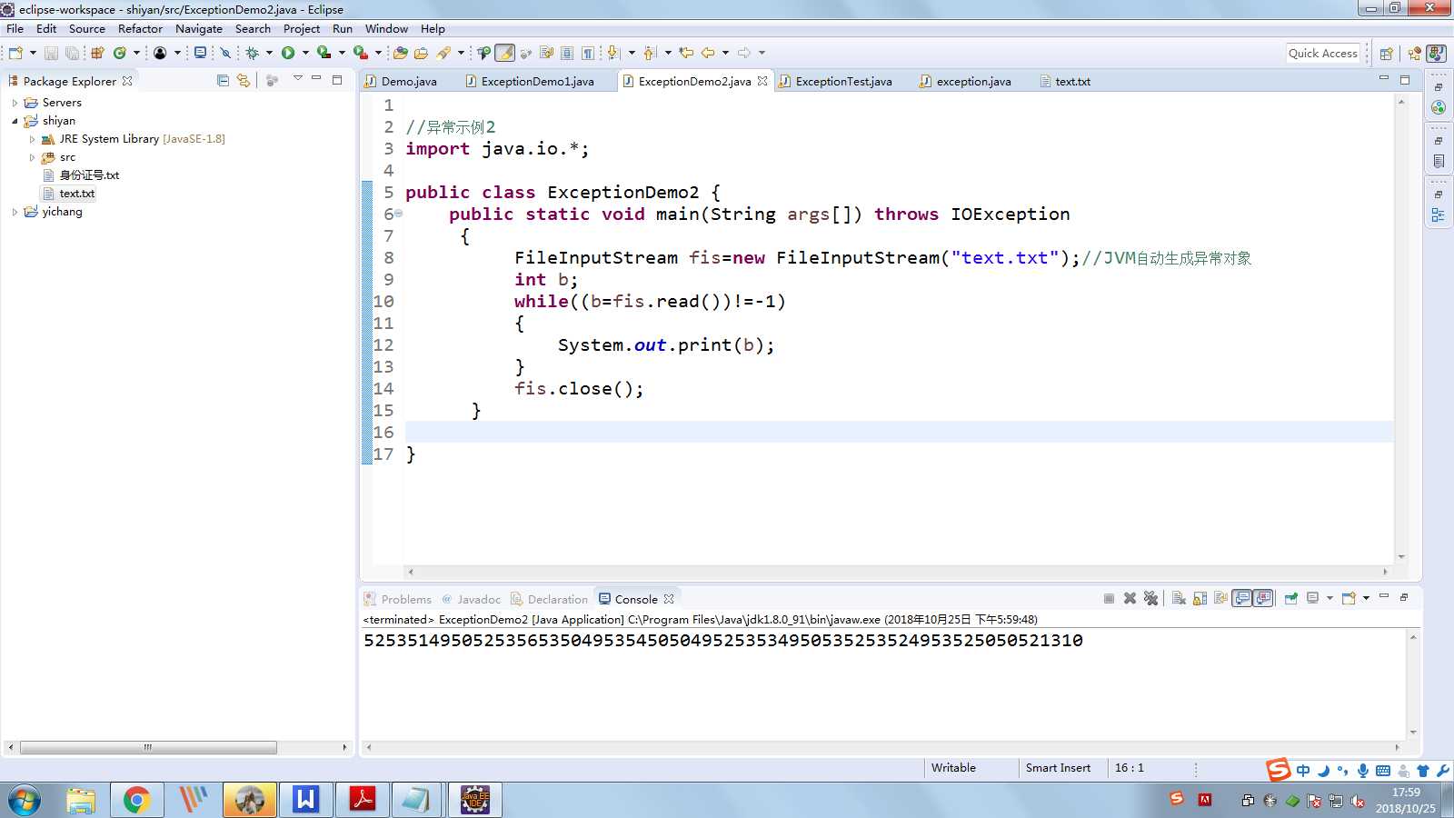Image resolution: width=1454 pixels, height=818 pixels.
Task: Open the Javadoc view tab
Action: tap(472, 599)
